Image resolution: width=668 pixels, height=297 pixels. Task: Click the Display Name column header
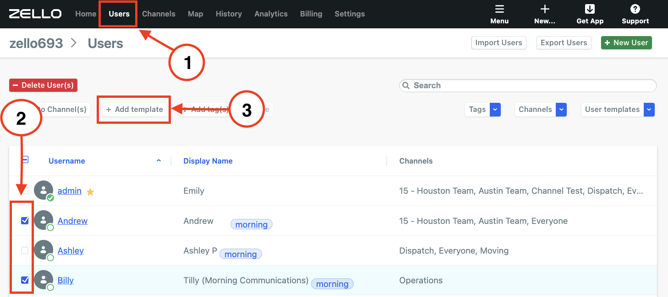point(208,161)
